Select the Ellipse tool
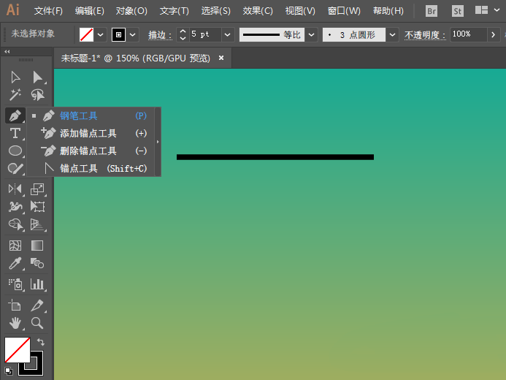Viewport: 506px width, 380px height. coord(15,151)
